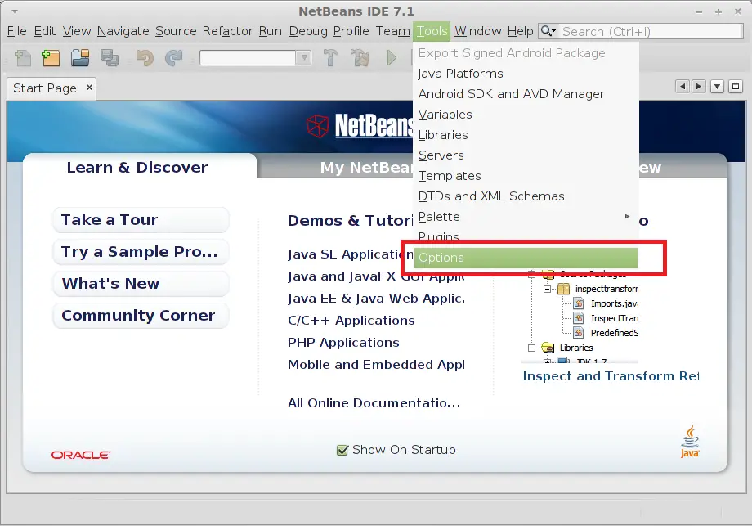Open the project configuration combo box
Screen dimensions: 752x526
pyautogui.click(x=255, y=57)
